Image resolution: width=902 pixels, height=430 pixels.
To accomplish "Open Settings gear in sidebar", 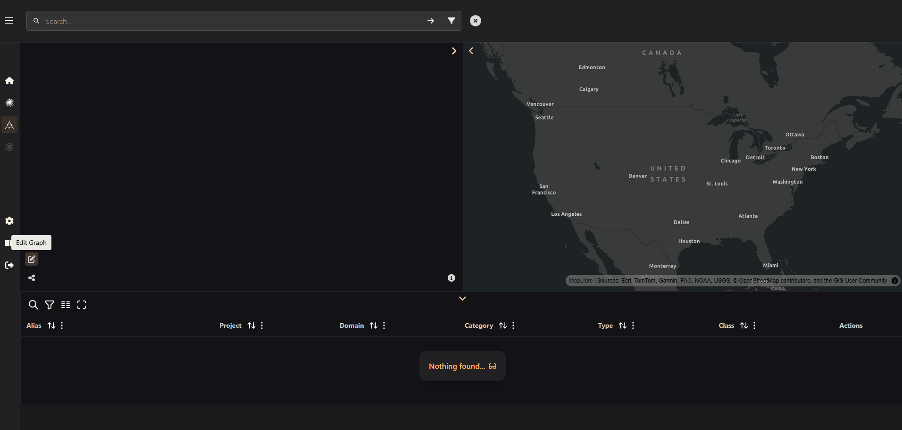I will pos(9,221).
